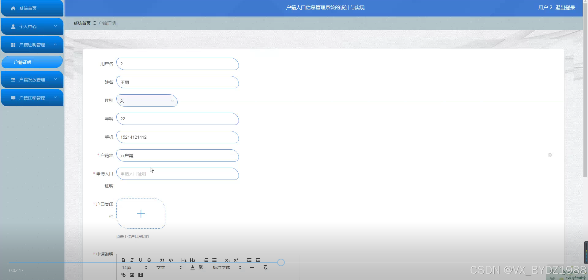Click the video progress slider handle
Image resolution: width=588 pixels, height=280 pixels.
(x=281, y=262)
